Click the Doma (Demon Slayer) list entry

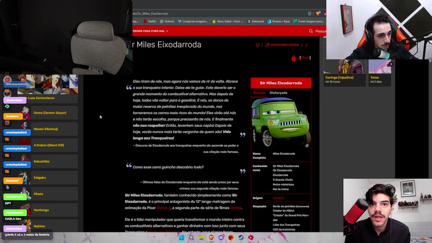coord(50,113)
